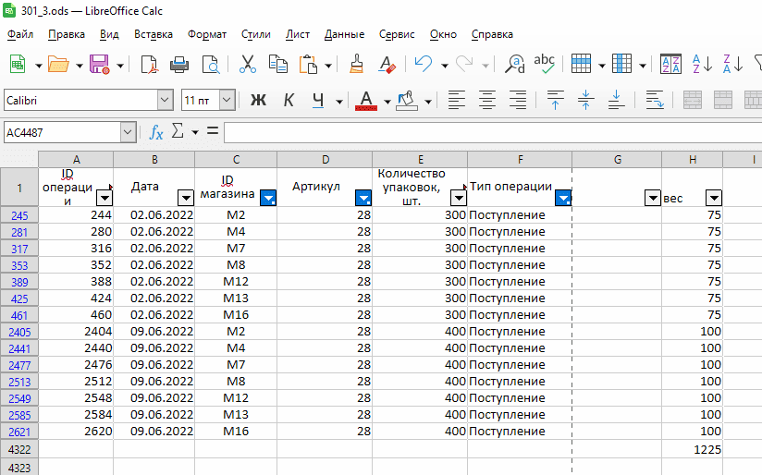
Task: Open the Формат menu
Action: point(206,34)
